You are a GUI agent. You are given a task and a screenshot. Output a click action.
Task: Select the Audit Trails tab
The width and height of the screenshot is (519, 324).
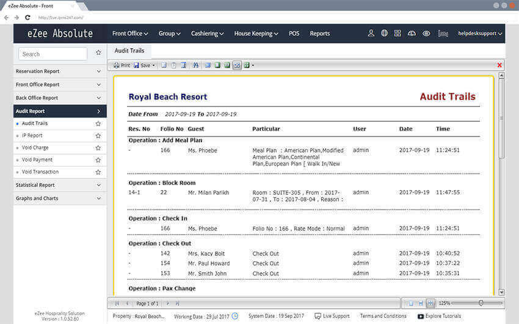(129, 51)
